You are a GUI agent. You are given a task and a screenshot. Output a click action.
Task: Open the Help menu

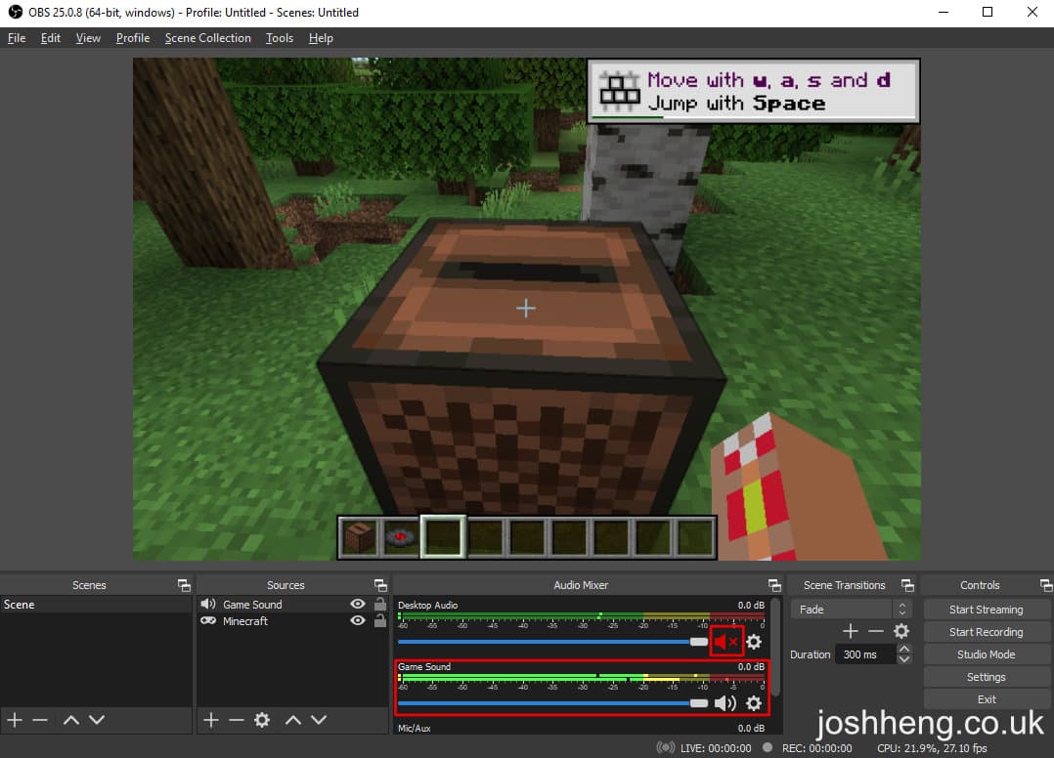tap(321, 38)
